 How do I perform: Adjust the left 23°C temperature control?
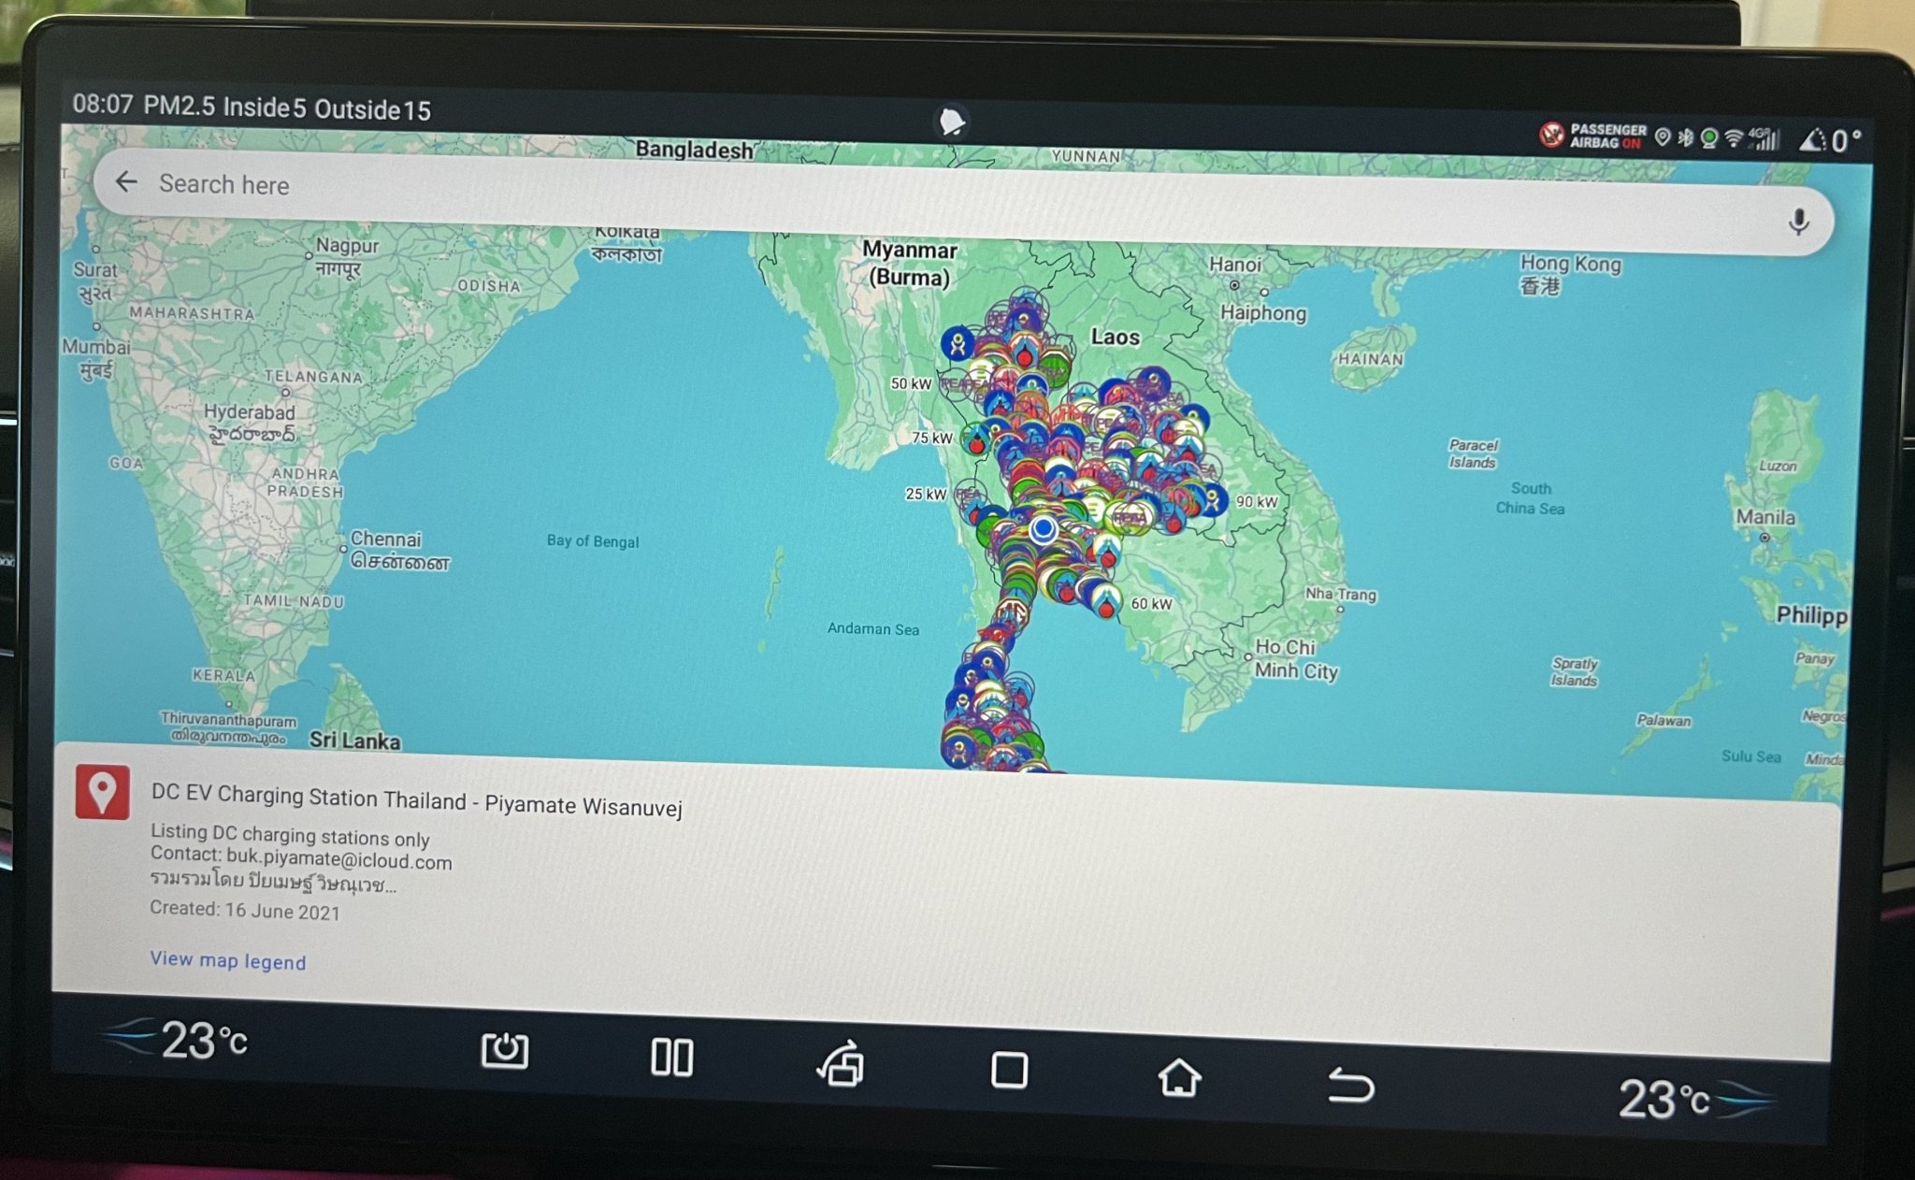pos(176,1039)
